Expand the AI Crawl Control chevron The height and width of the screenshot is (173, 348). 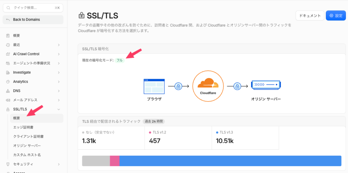tap(59, 54)
